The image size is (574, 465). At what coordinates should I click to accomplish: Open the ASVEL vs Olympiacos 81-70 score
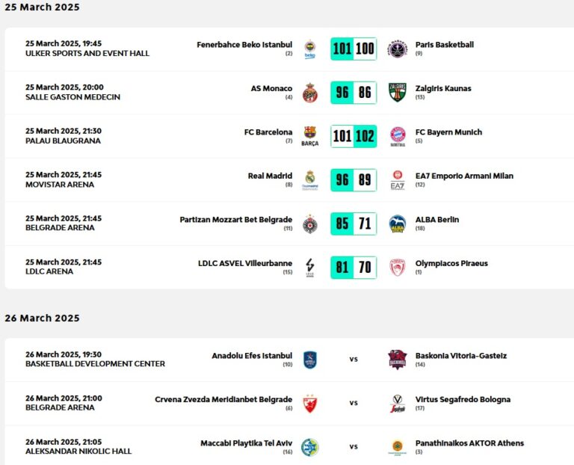pyautogui.click(x=354, y=267)
